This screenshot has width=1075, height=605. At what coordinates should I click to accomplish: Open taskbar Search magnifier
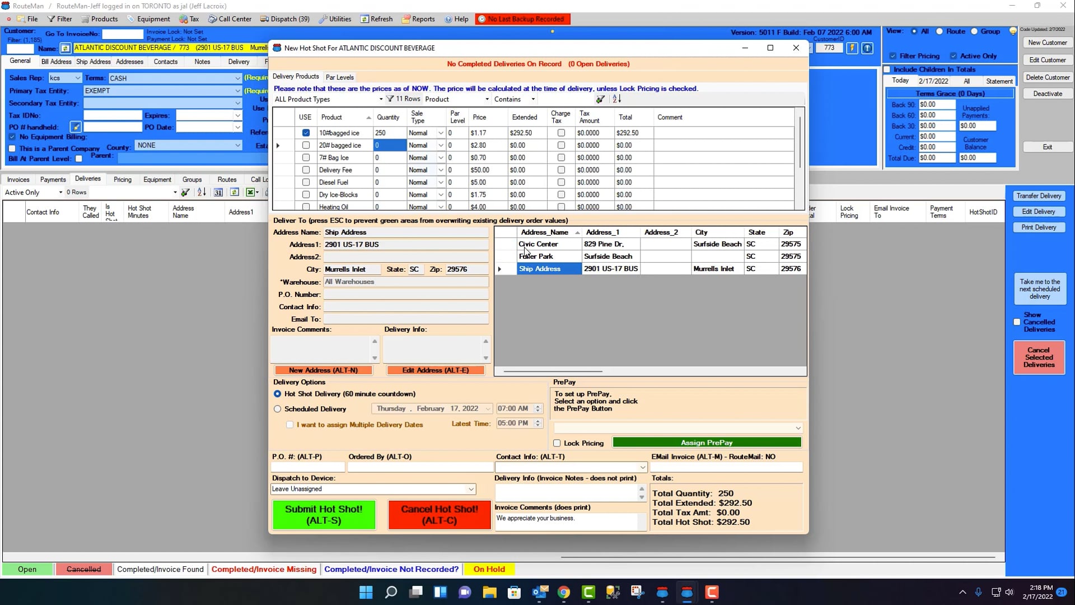391,592
